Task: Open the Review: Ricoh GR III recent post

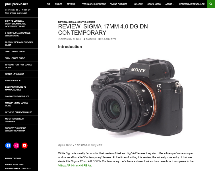Action: 15,164
